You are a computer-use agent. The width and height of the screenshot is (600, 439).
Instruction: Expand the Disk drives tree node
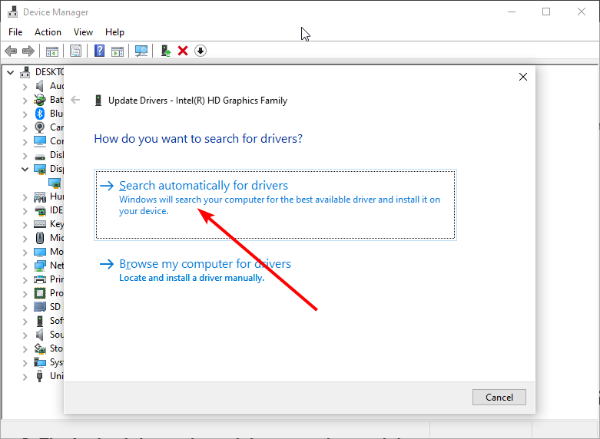25,156
